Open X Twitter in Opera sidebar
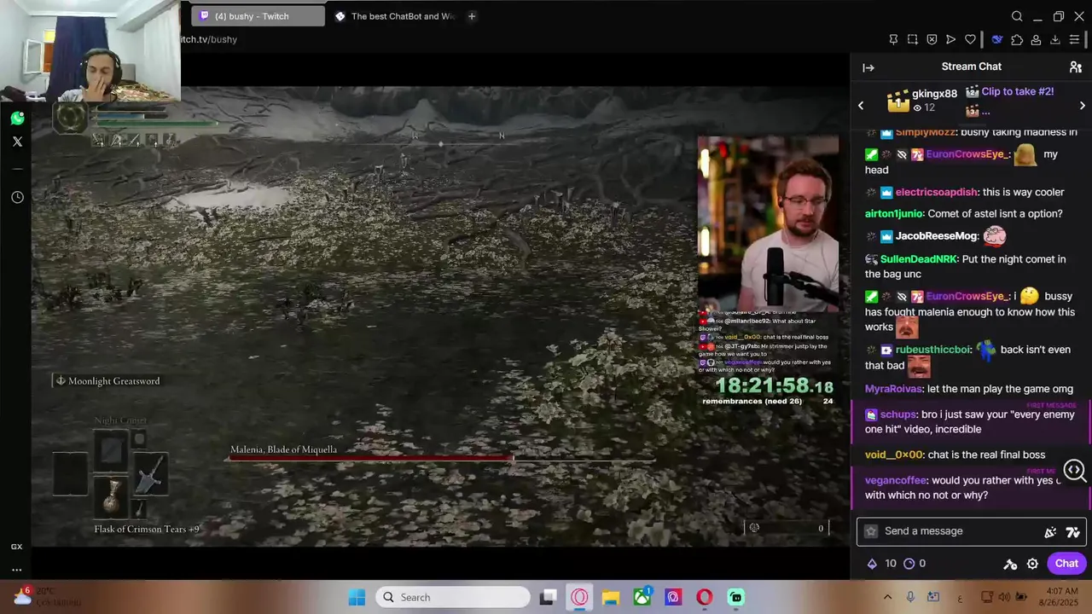The image size is (1092, 614). click(17, 142)
